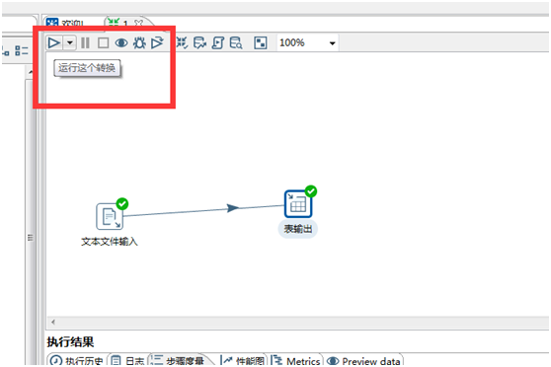551x367 pixels.
Task: Toggle execution results pane icon
Action: [261, 42]
